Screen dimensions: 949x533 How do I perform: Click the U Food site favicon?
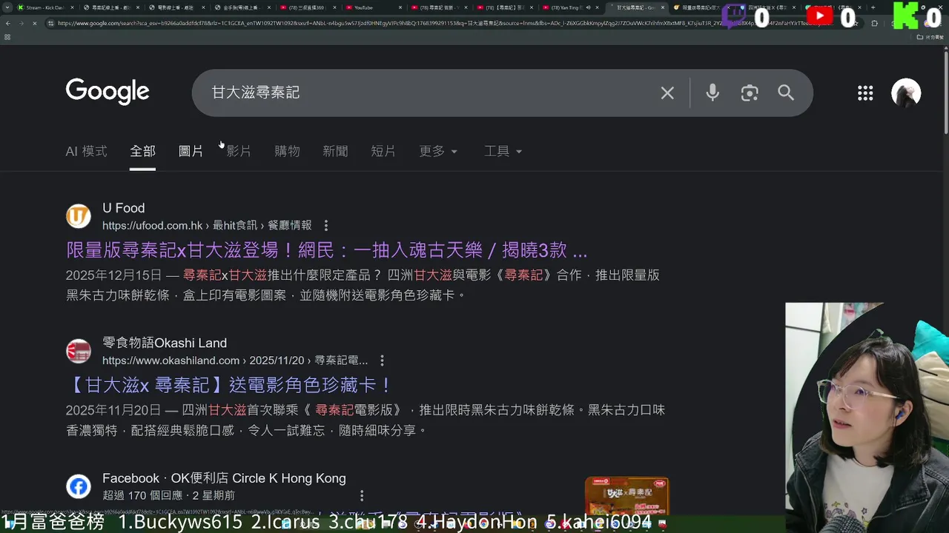[x=79, y=216]
